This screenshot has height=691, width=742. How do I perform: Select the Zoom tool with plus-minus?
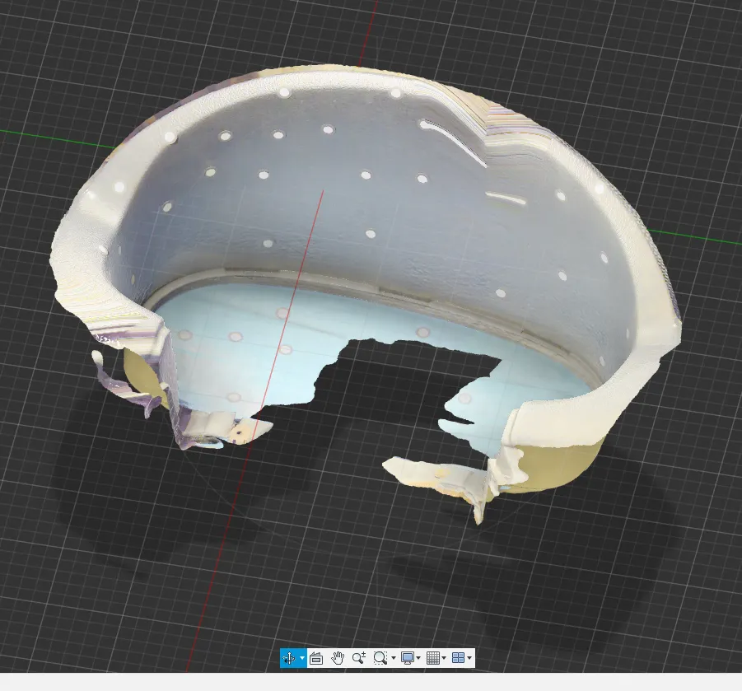pyautogui.click(x=359, y=658)
